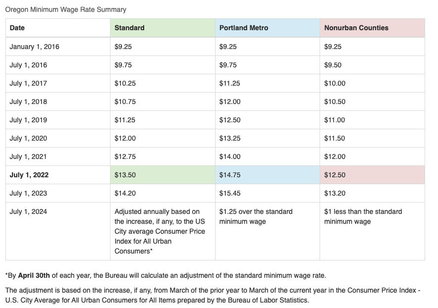Viewport: 438px width, 308px height.
Task: Click the $11.25 Portland Metro 2017 cell
Action: [268, 83]
